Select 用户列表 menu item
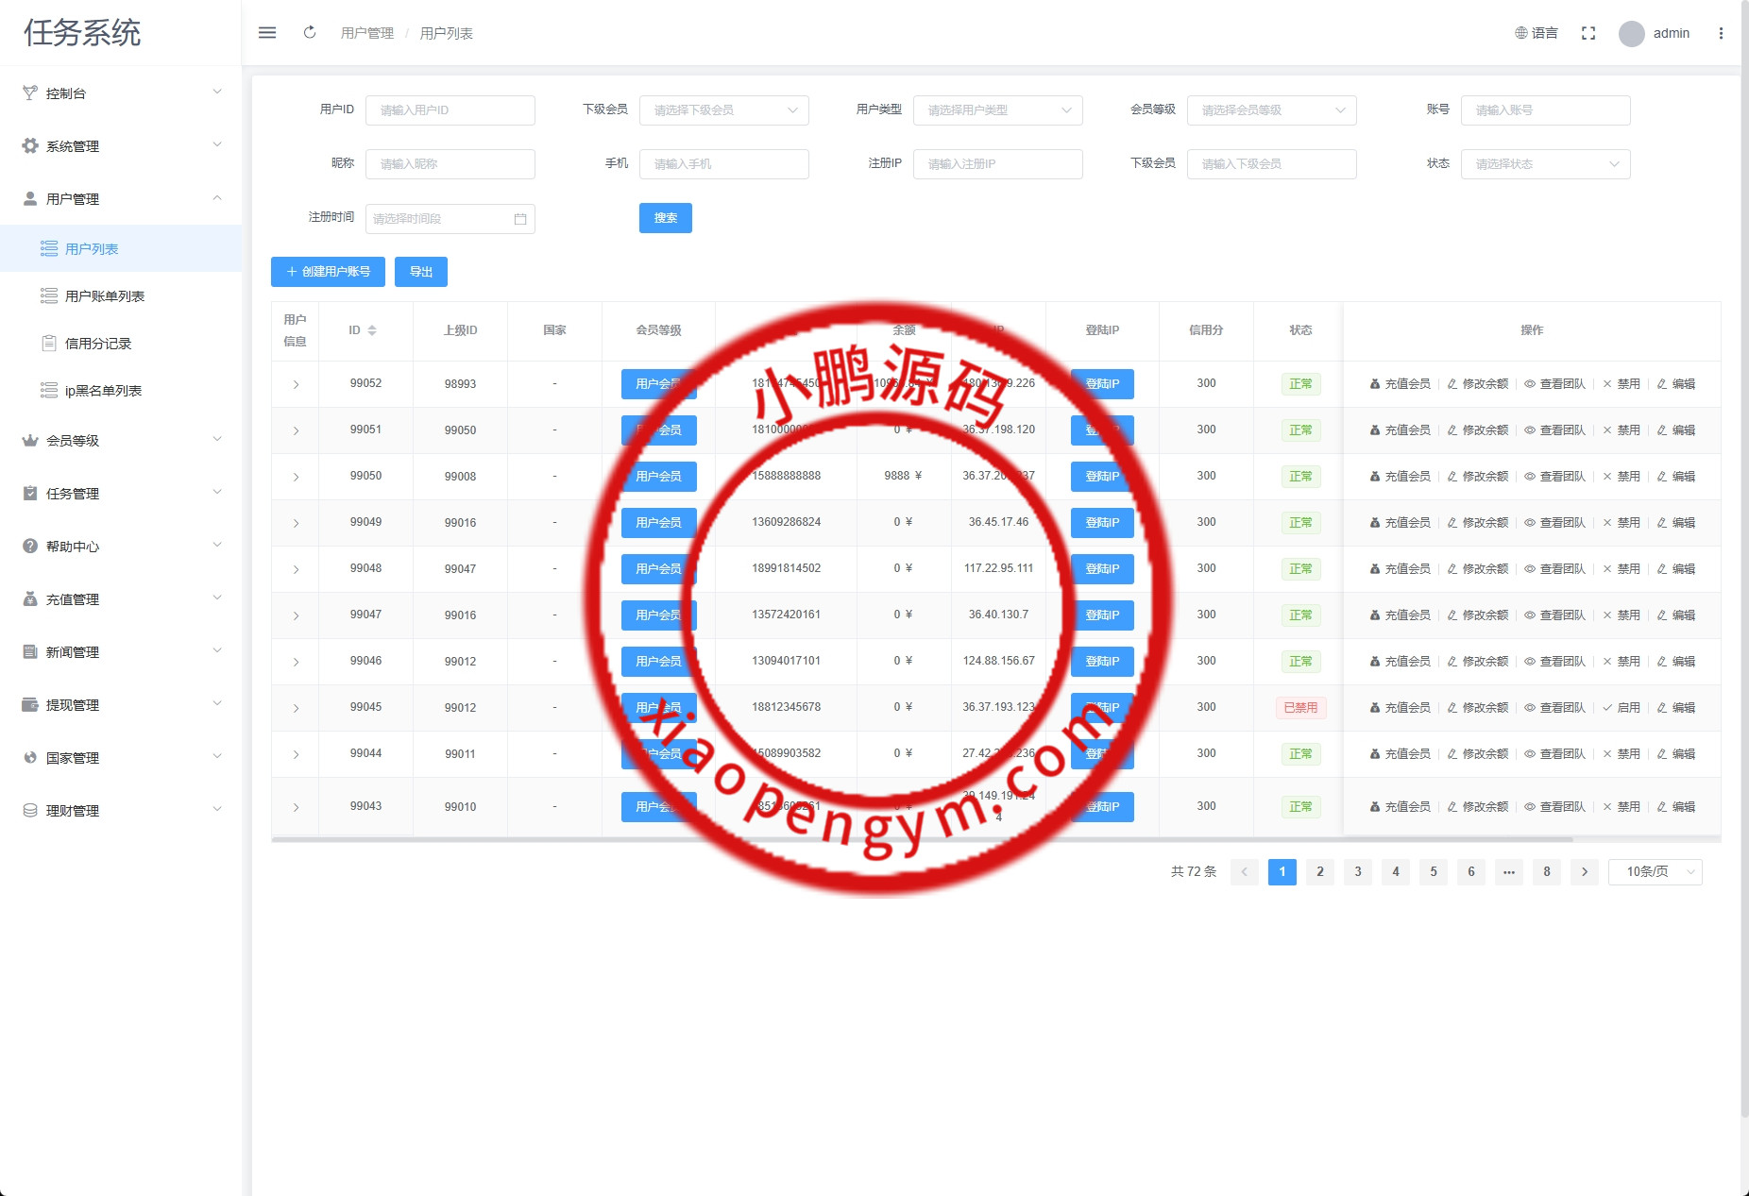The height and width of the screenshot is (1196, 1749). 121,248
